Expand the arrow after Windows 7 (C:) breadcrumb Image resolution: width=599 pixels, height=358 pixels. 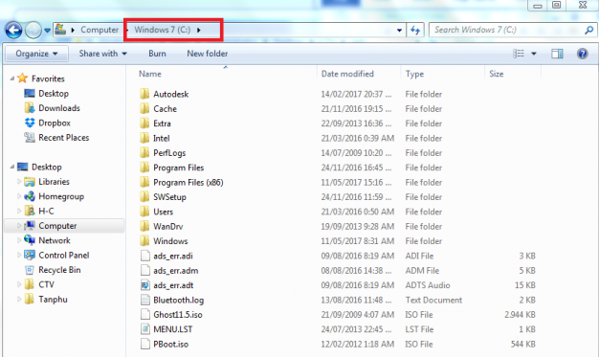point(199,31)
